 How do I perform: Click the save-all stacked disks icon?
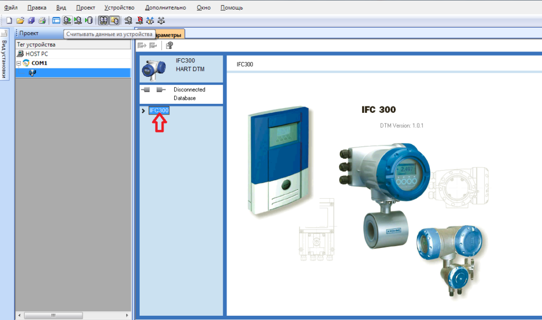pyautogui.click(x=31, y=21)
